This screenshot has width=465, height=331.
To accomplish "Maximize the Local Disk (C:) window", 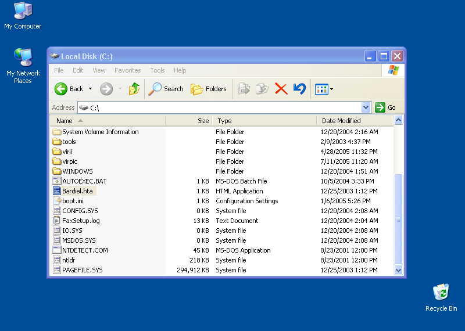I will (384, 56).
